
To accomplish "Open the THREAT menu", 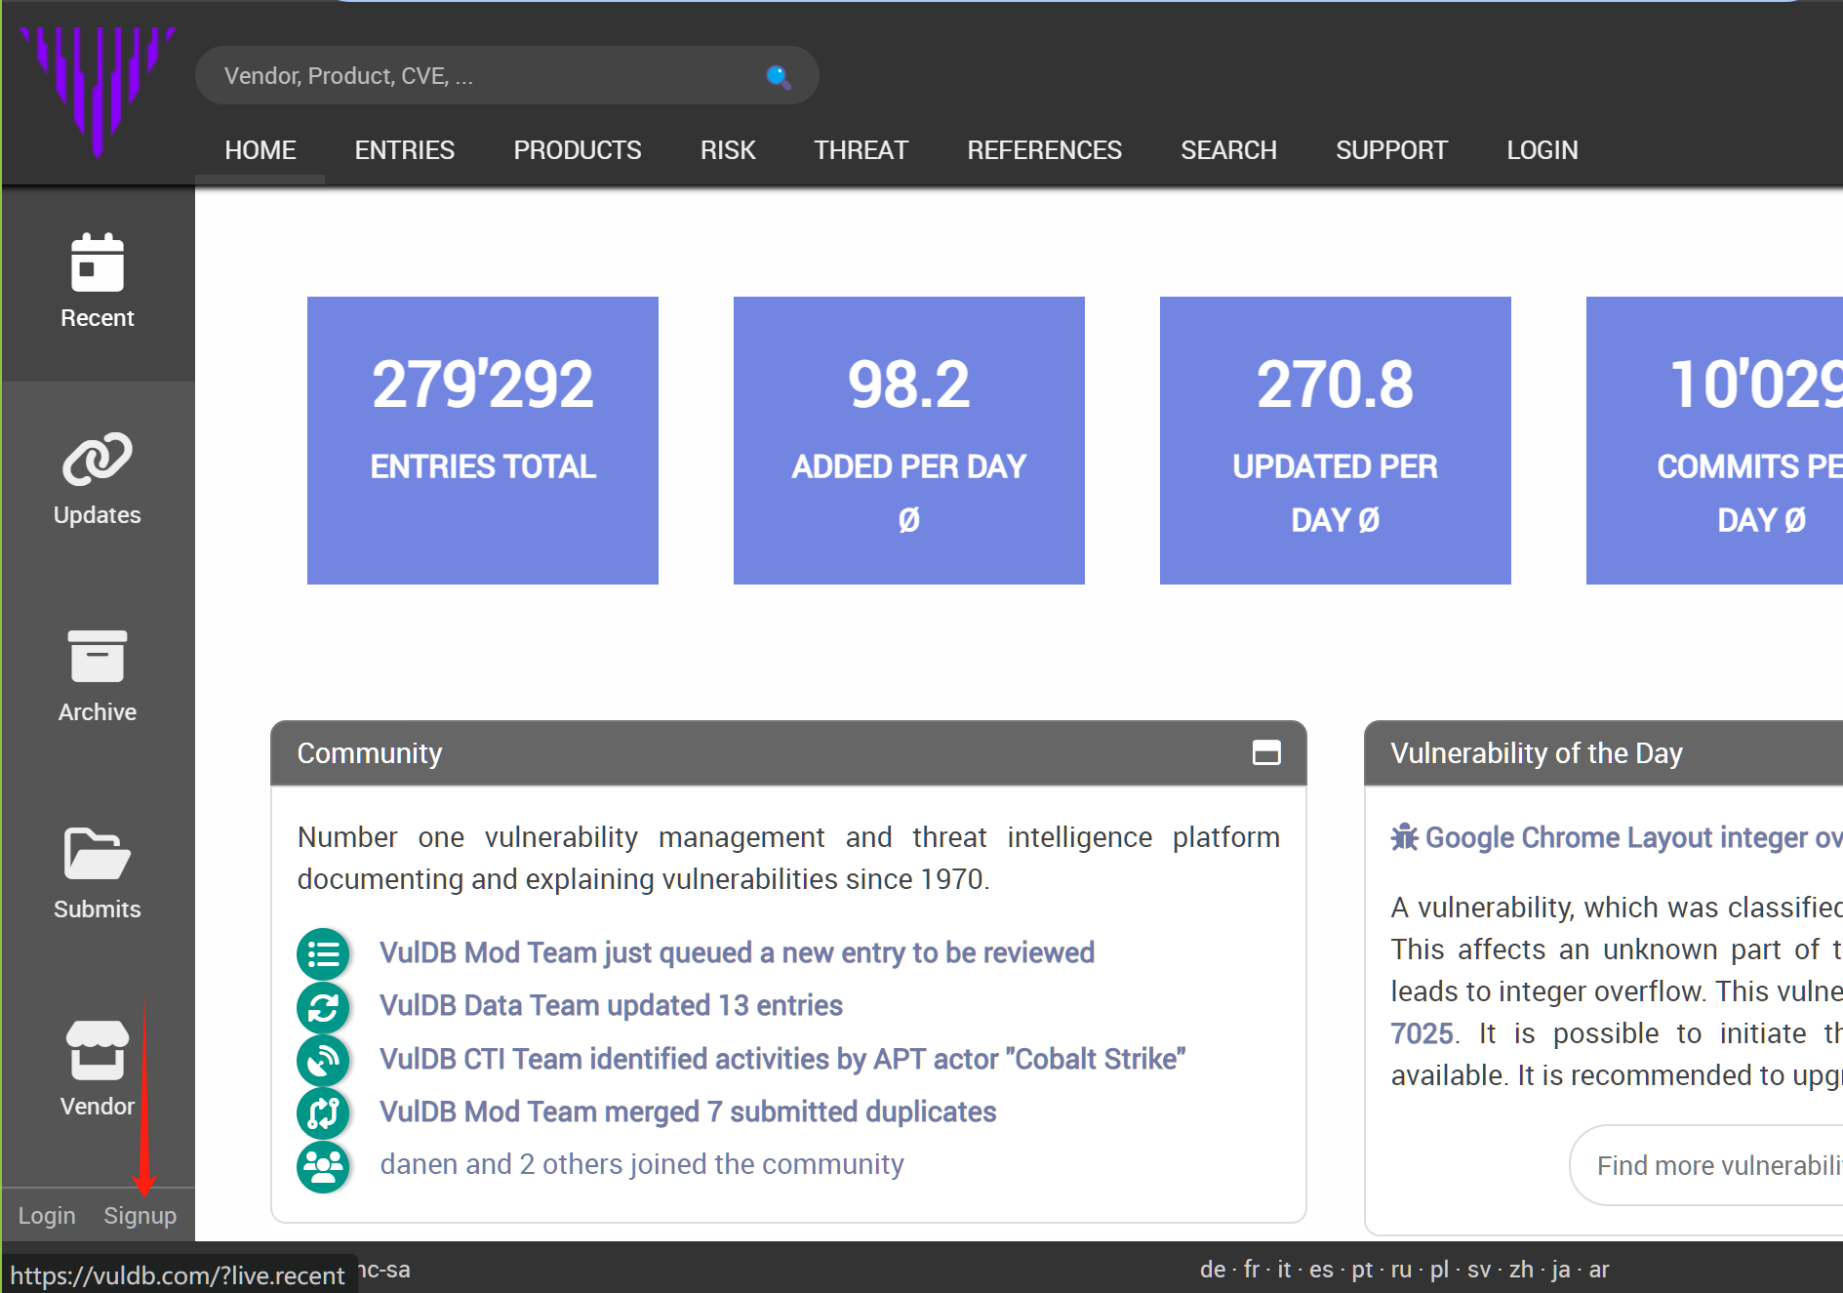I will coord(861,150).
